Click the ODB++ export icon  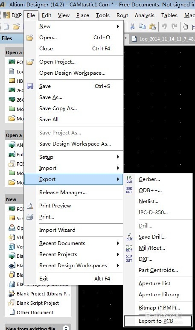click(x=129, y=190)
